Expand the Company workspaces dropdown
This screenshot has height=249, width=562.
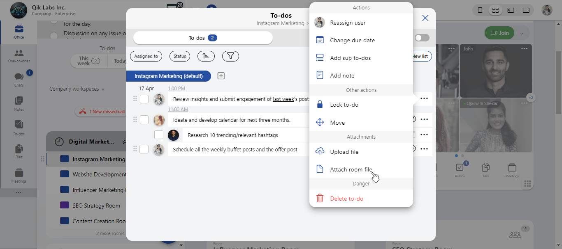tap(77, 89)
